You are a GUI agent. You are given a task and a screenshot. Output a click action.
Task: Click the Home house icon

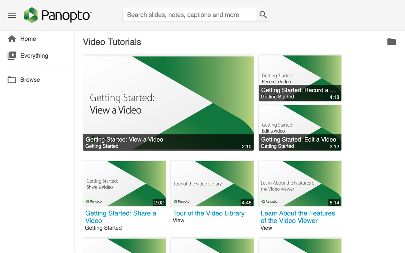click(x=12, y=39)
